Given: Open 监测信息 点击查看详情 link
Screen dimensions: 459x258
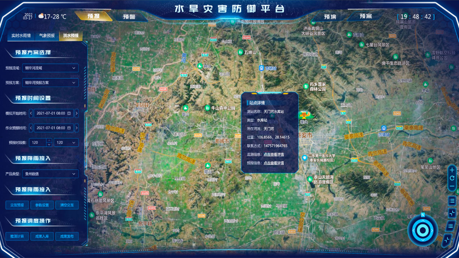Looking at the screenshot, I should click(x=274, y=154).
